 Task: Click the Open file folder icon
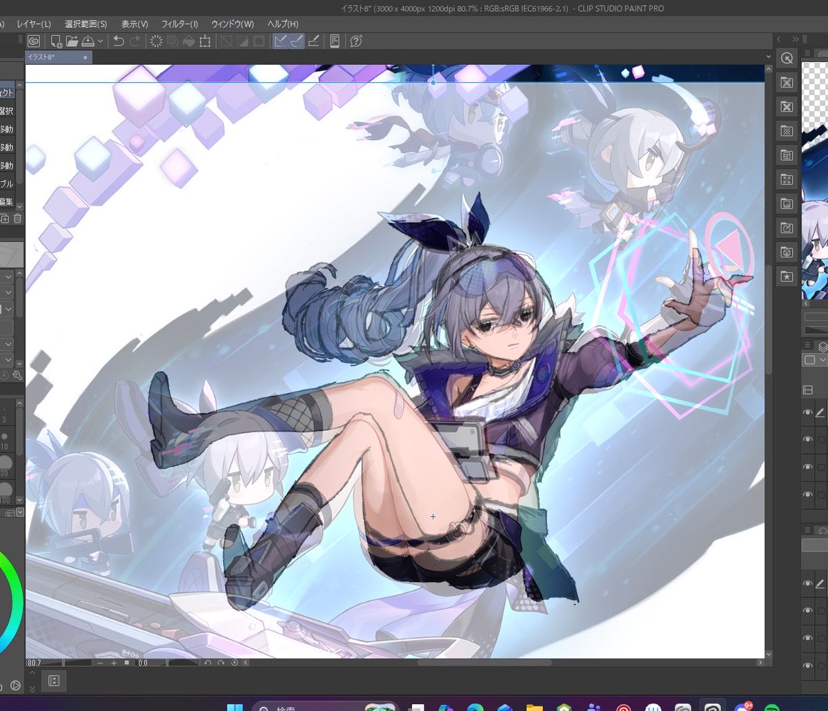click(x=72, y=41)
